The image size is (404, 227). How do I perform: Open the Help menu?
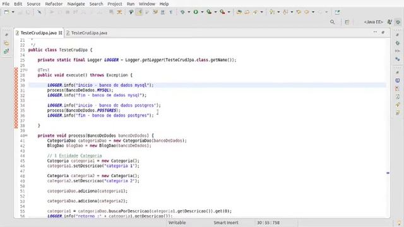[x=164, y=4]
